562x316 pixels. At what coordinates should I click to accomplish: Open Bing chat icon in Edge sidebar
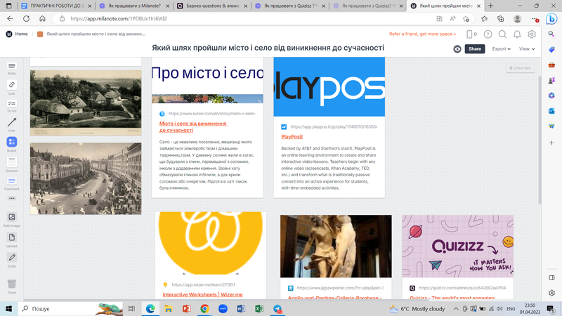click(x=551, y=19)
